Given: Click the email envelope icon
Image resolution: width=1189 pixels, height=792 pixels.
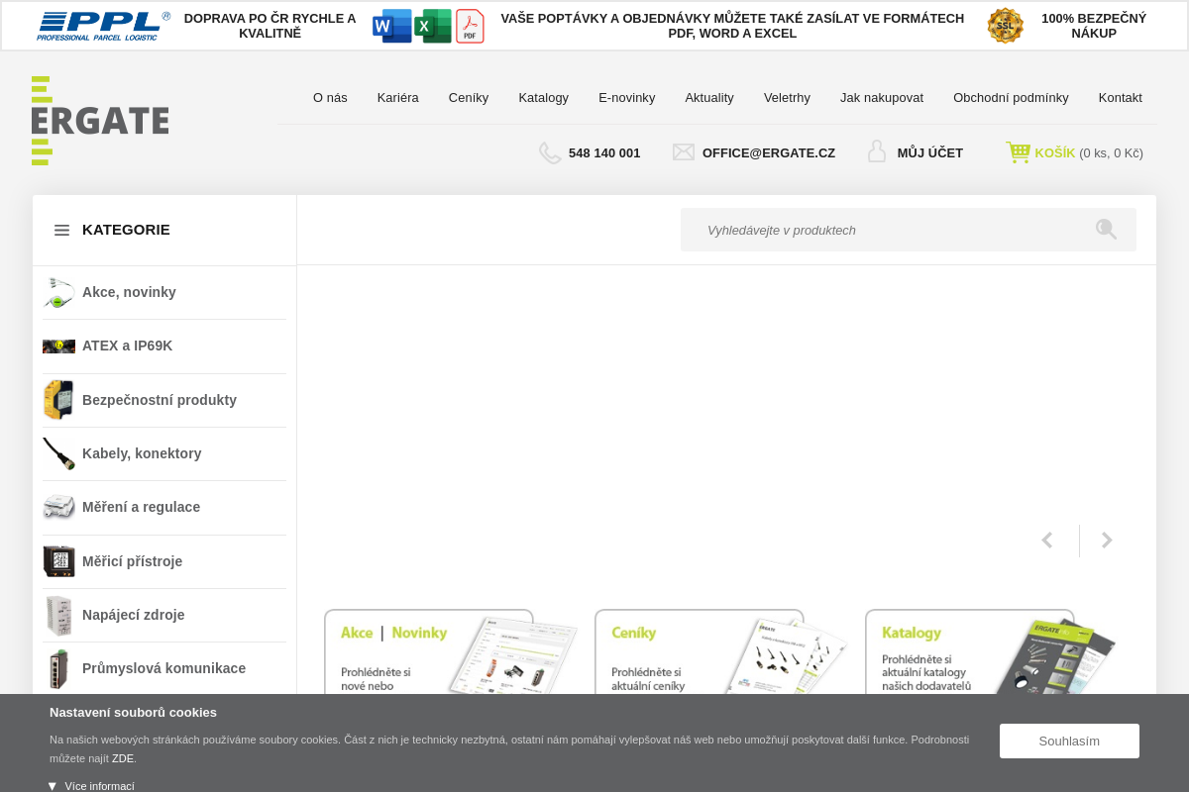Looking at the screenshot, I should pyautogui.click(x=684, y=152).
